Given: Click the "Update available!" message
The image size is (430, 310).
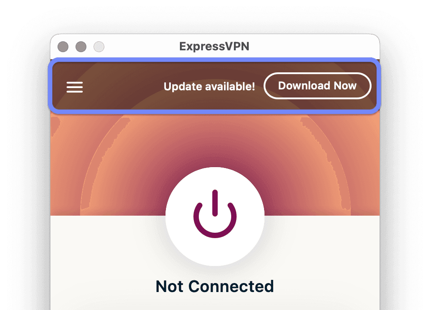Looking at the screenshot, I should (209, 87).
